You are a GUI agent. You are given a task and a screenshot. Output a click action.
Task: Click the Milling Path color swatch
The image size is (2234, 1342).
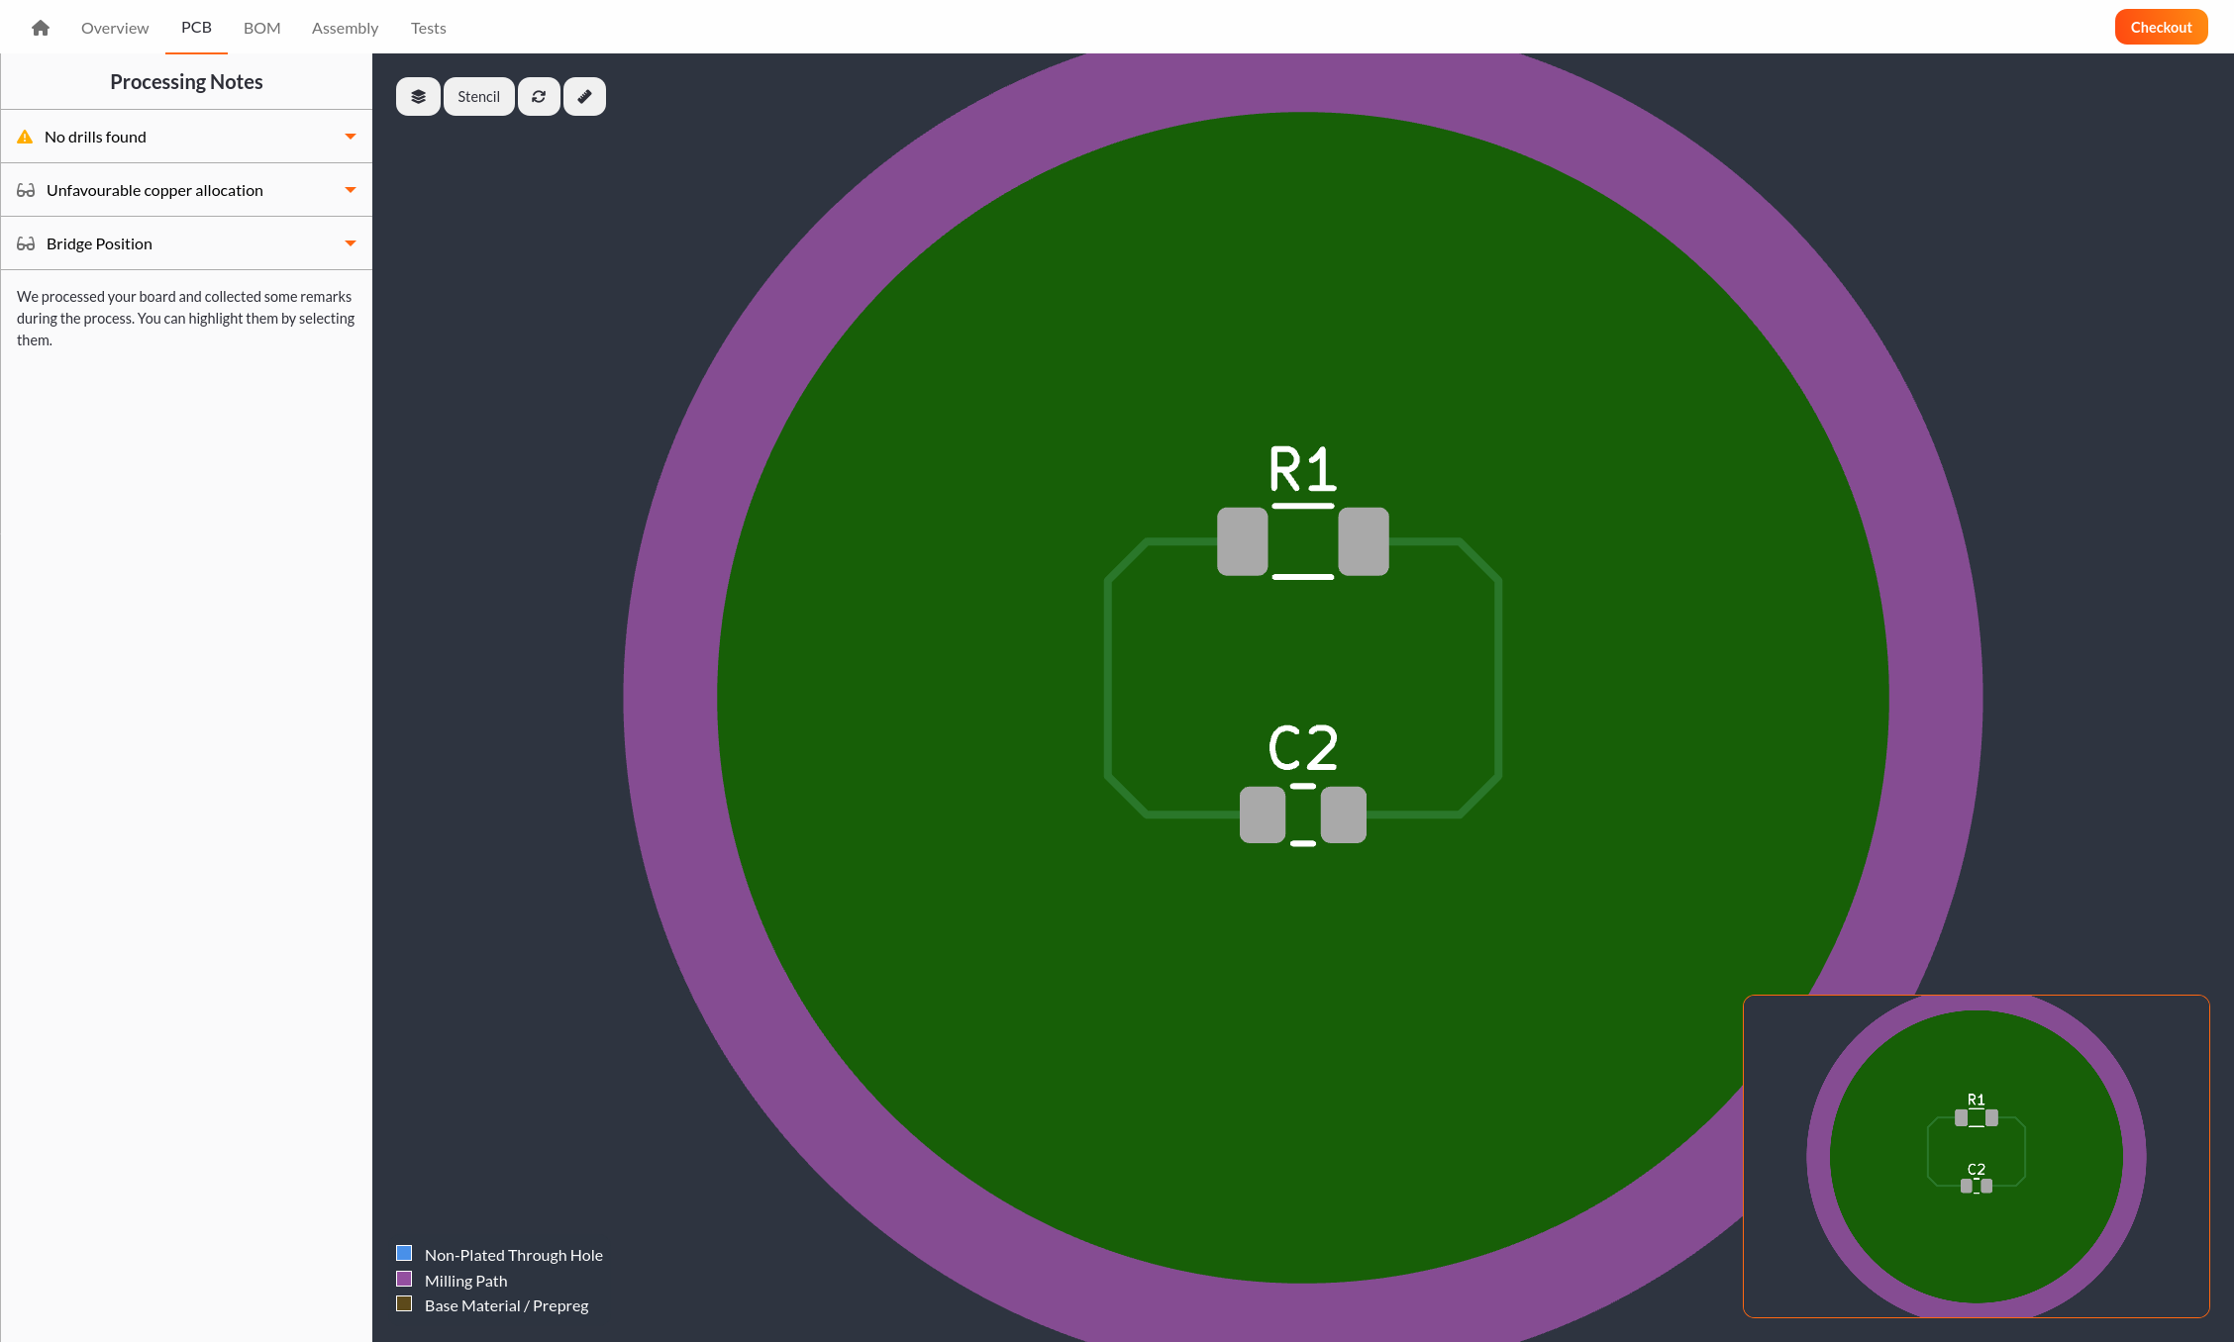point(404,1279)
